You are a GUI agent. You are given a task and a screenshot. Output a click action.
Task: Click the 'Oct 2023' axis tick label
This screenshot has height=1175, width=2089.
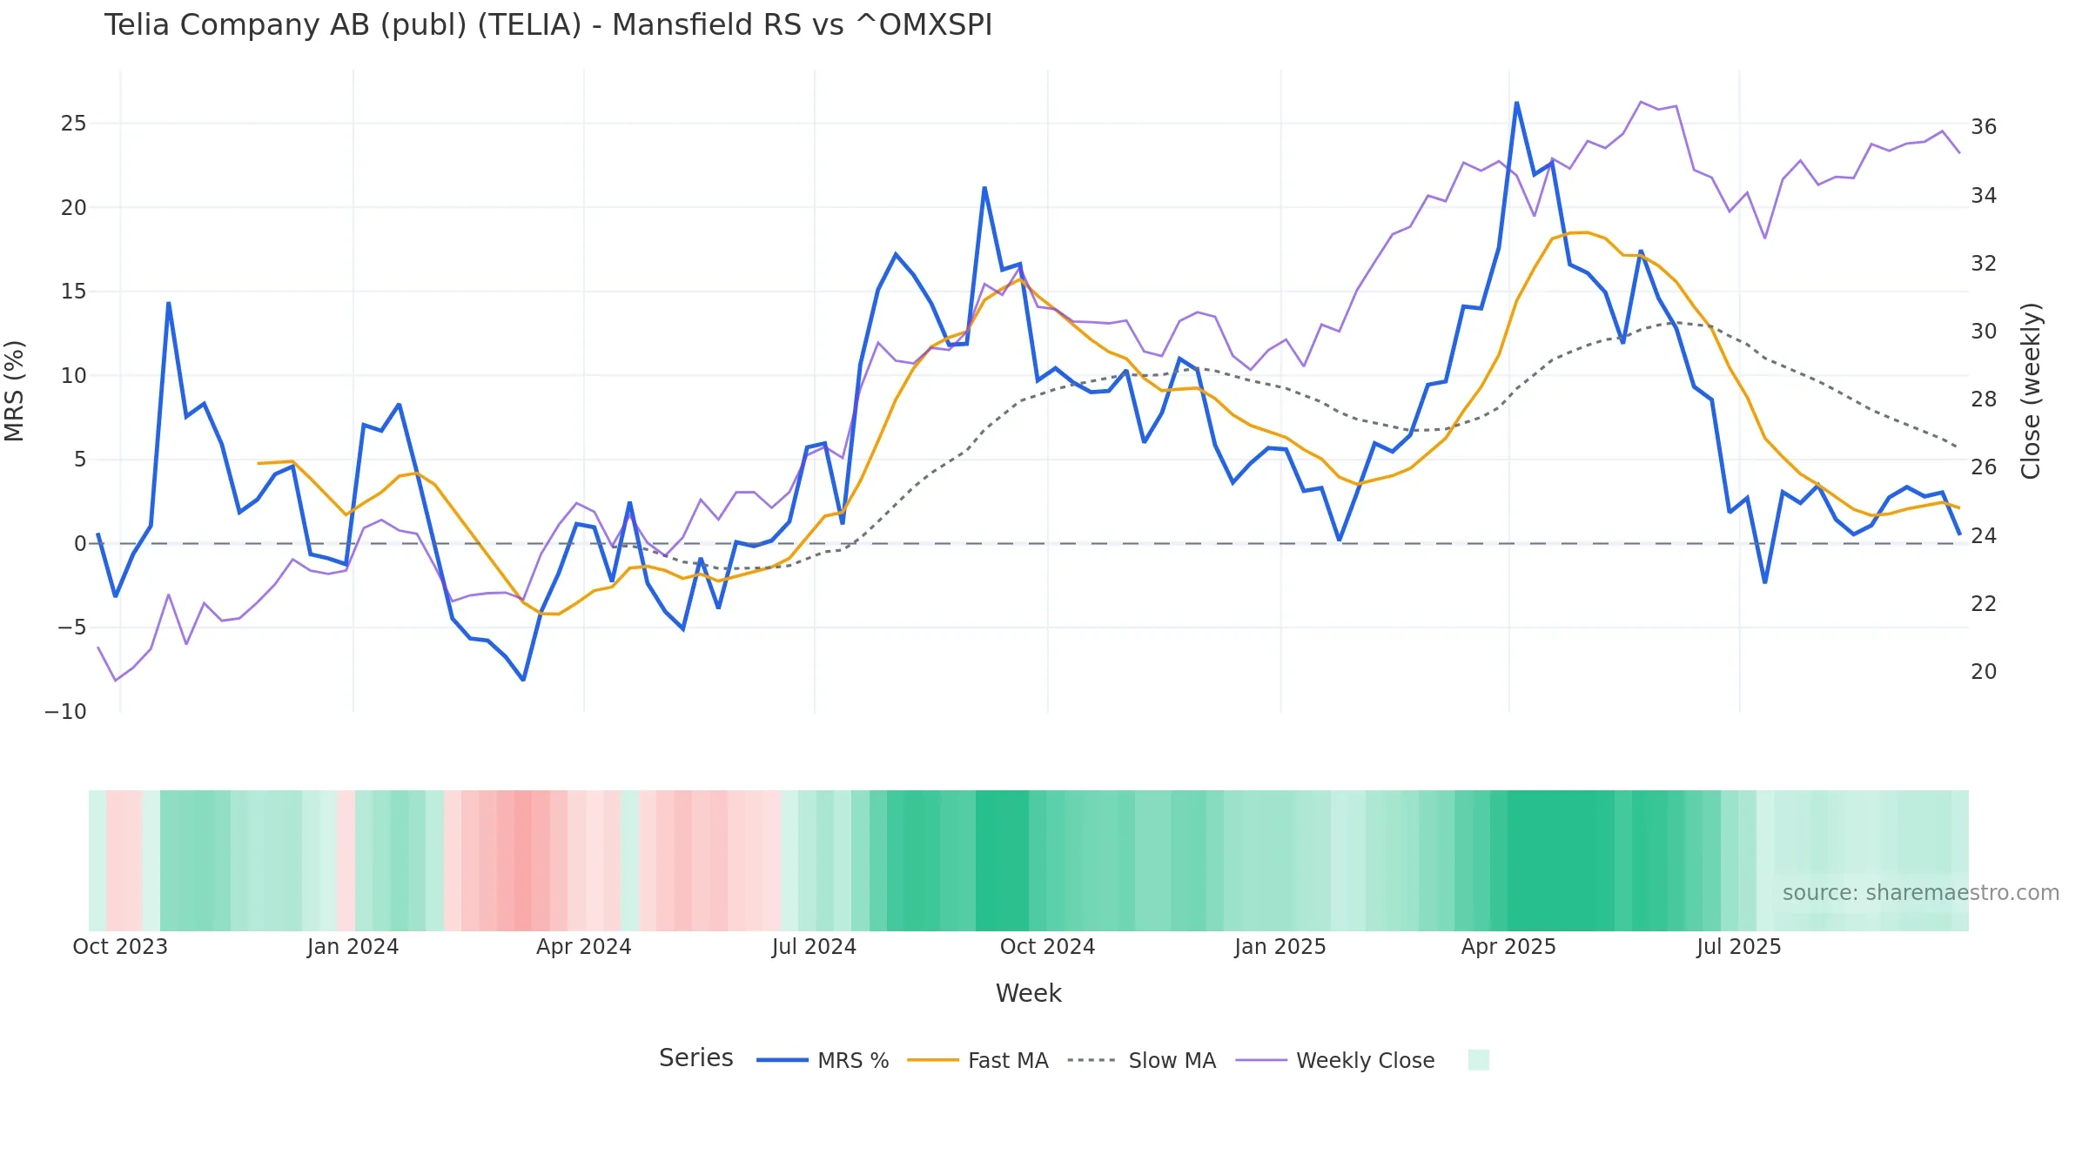point(120,947)
